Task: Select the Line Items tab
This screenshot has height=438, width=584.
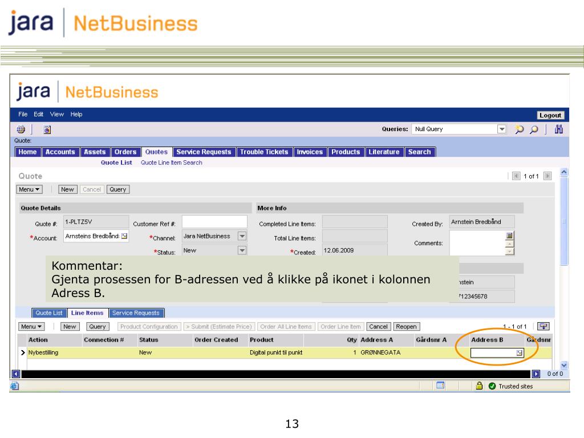Action: (87, 313)
